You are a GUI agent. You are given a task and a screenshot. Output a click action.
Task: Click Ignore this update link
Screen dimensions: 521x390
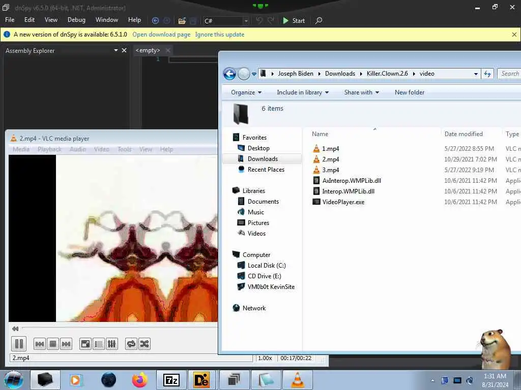click(220, 35)
